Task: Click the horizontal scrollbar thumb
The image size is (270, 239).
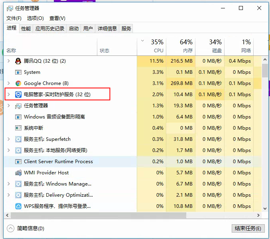Action: pos(99,215)
